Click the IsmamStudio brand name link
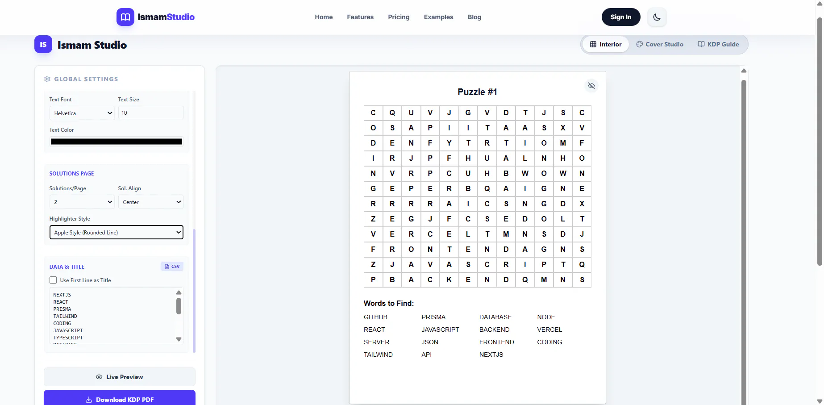The height and width of the screenshot is (405, 824). coord(166,17)
